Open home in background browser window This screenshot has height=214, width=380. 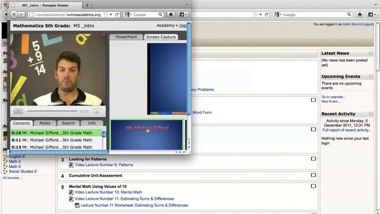pos(360,14)
